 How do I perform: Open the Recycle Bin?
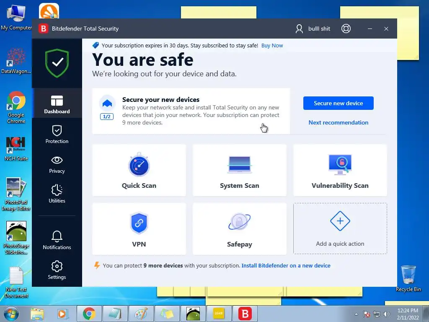[x=408, y=278]
